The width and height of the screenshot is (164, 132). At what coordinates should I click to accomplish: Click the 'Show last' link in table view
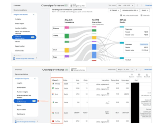point(148,70)
